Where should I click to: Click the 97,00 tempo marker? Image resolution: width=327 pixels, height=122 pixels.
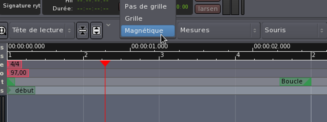point(18,73)
